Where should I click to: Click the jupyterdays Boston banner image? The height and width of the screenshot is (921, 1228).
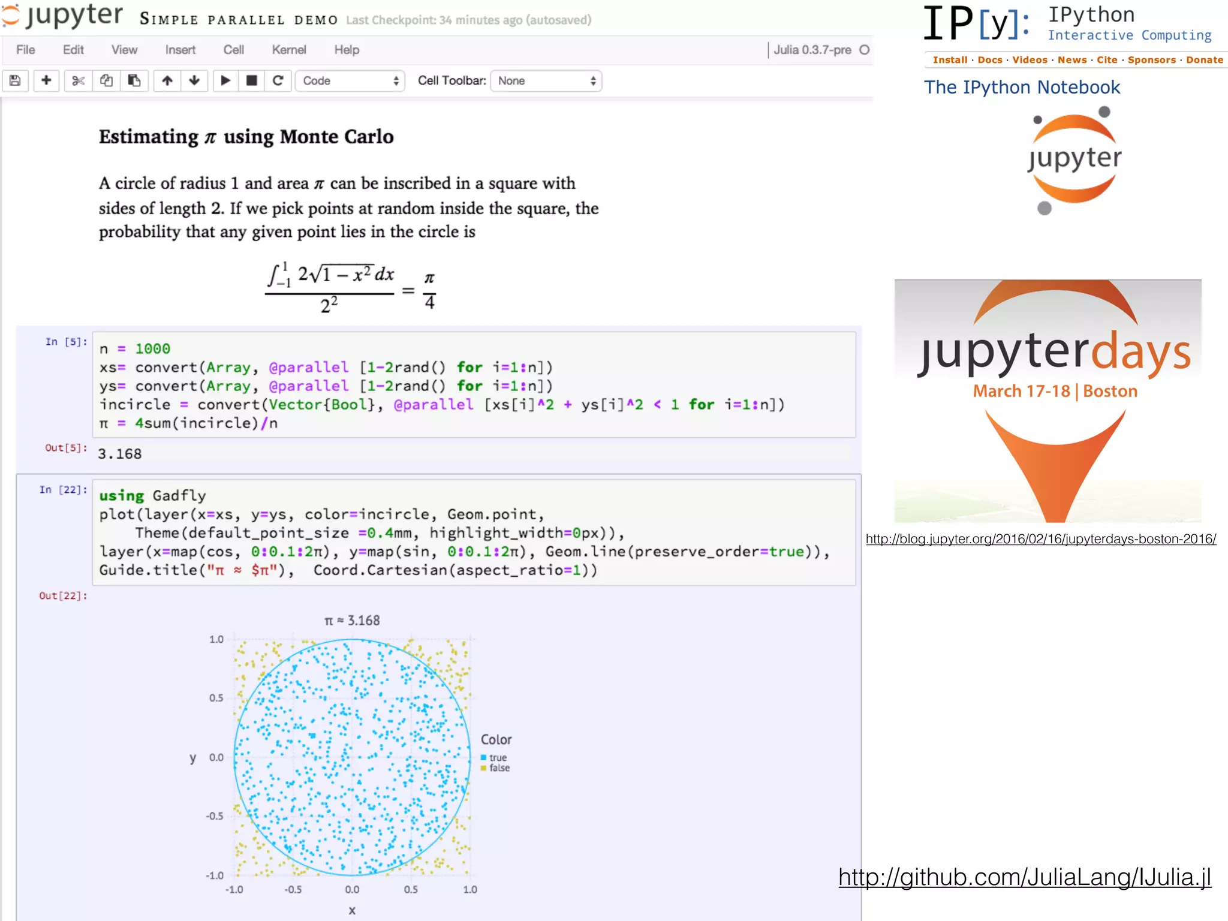click(1048, 401)
